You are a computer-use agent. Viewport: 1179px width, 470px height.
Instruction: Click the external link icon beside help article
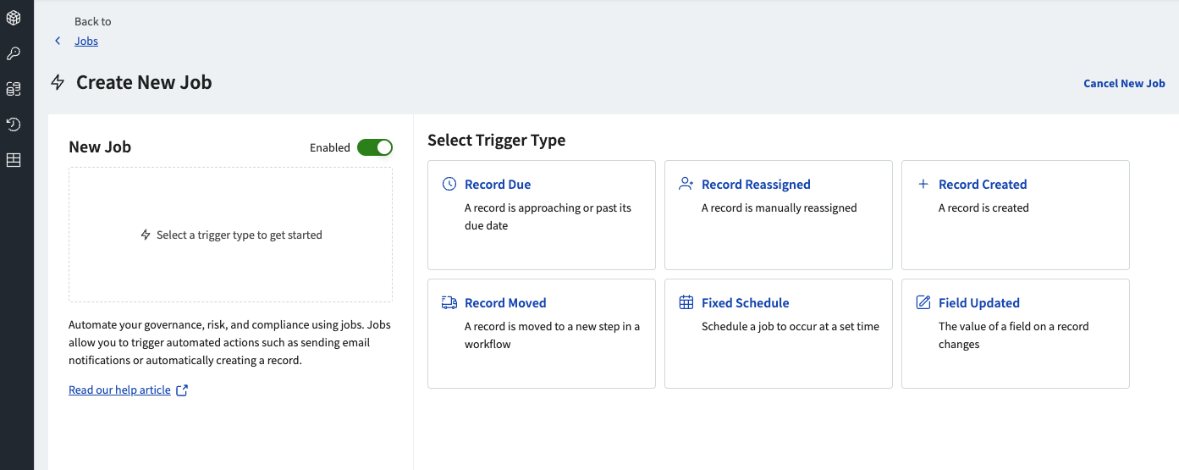point(182,390)
